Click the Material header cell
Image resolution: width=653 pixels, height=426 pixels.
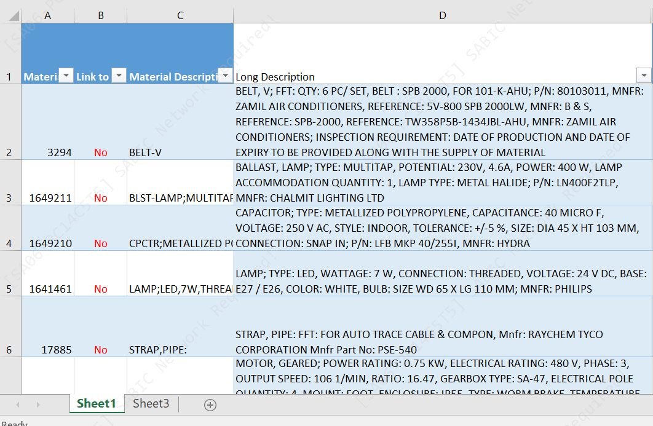point(47,53)
